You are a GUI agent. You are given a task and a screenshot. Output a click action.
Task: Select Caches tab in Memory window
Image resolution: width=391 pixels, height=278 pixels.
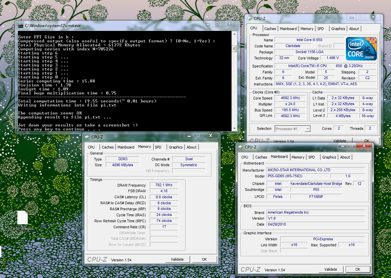(x=108, y=147)
